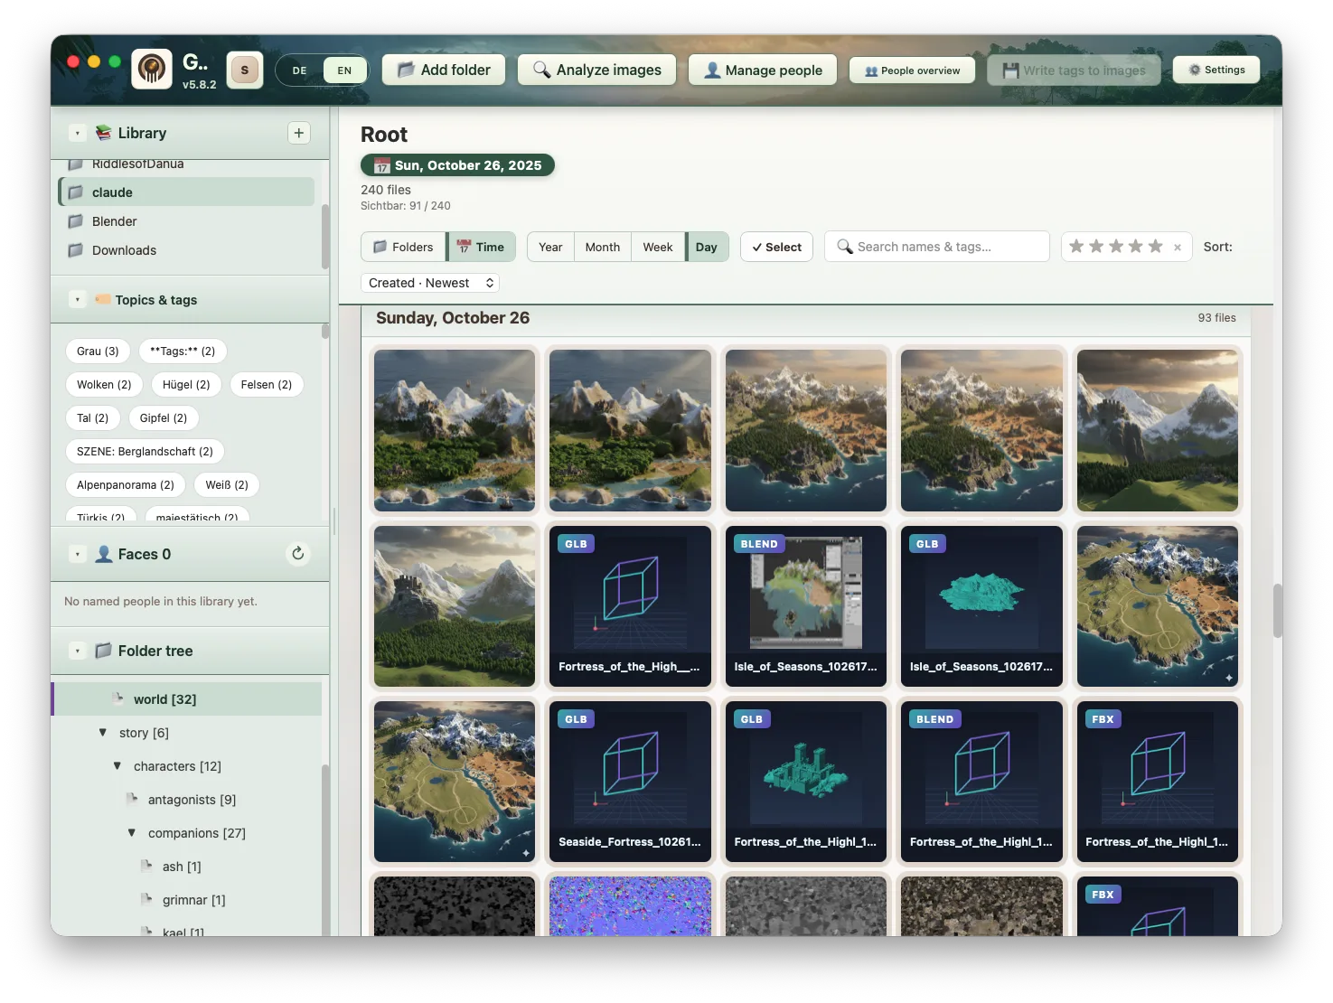Click the app logo icon in the header
The height and width of the screenshot is (1003, 1333).
pyautogui.click(x=152, y=69)
